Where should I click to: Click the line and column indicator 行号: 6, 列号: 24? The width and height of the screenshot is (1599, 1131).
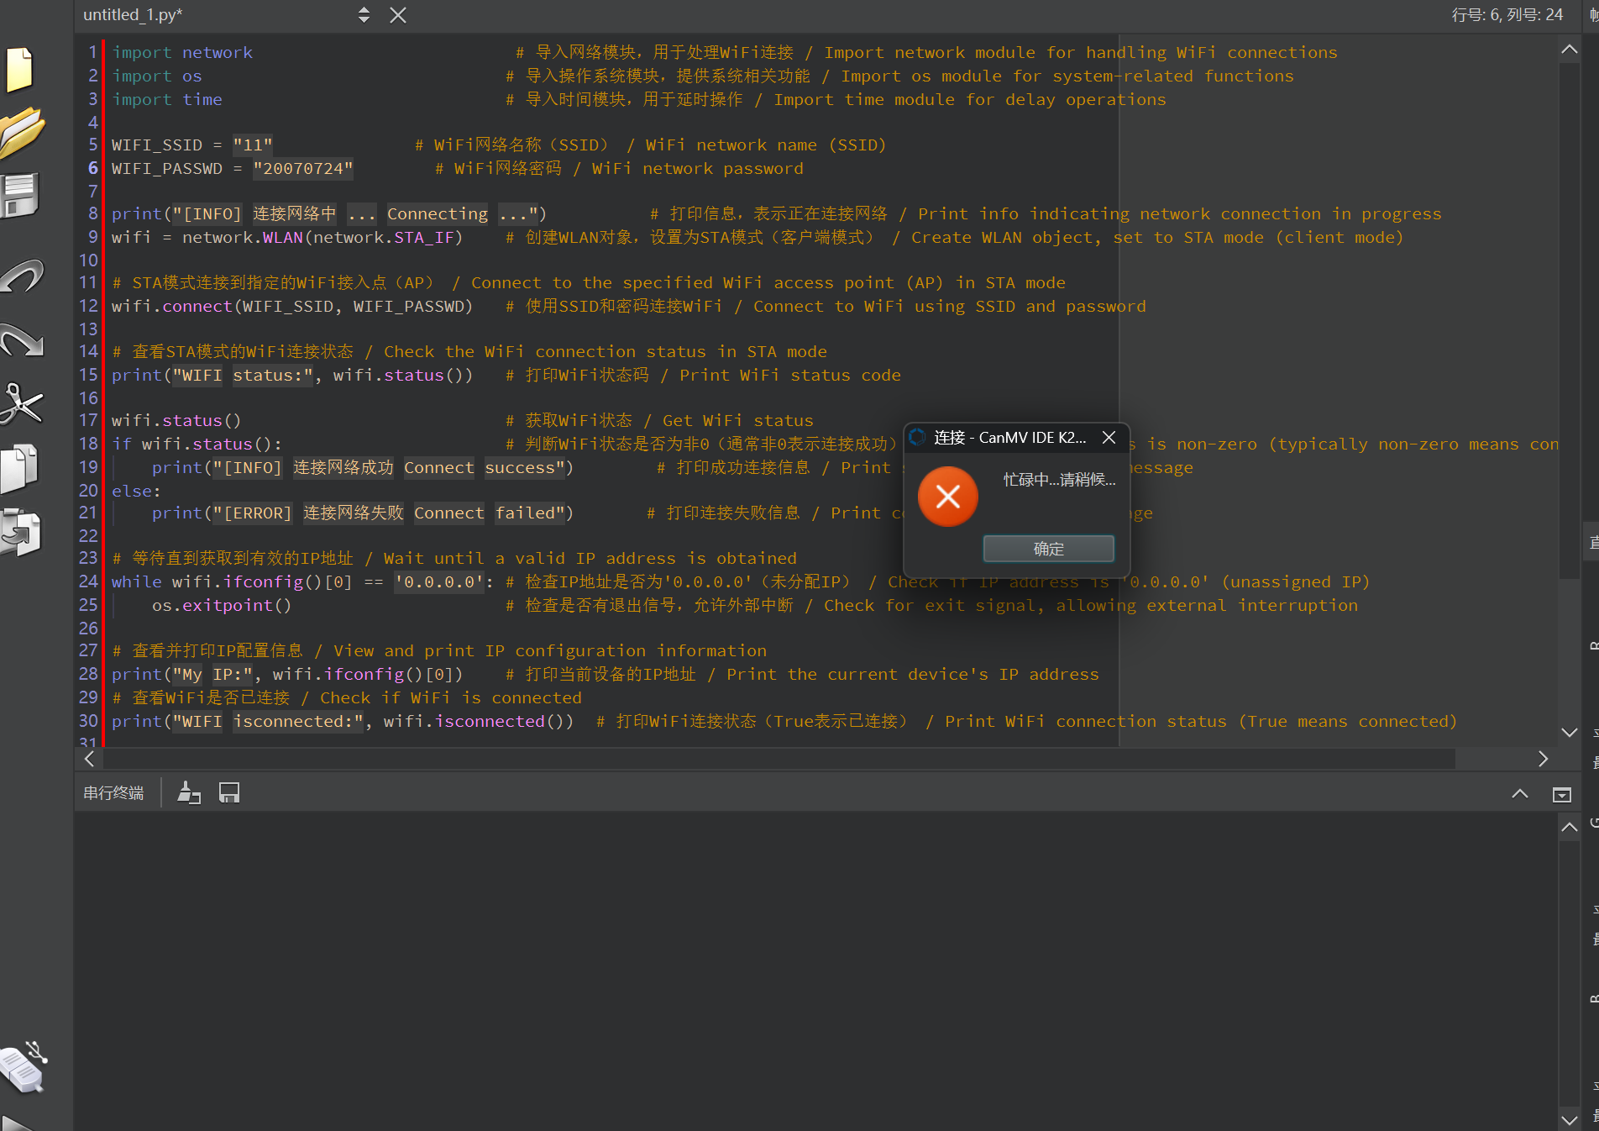point(1507,15)
